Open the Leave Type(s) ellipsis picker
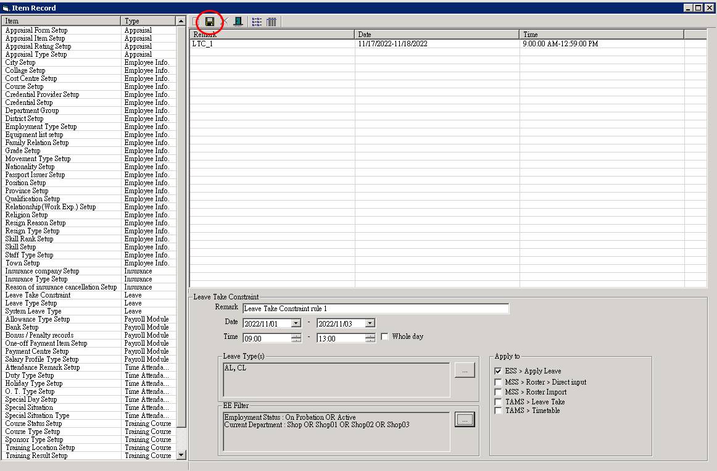The image size is (717, 471). click(465, 369)
